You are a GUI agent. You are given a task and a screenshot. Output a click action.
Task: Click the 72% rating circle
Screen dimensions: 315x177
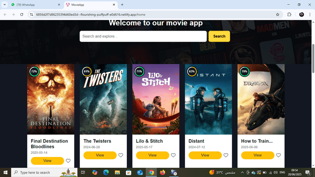(x=34, y=71)
